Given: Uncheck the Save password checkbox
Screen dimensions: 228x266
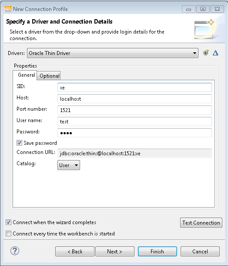Looking at the screenshot, I should 19,143.
